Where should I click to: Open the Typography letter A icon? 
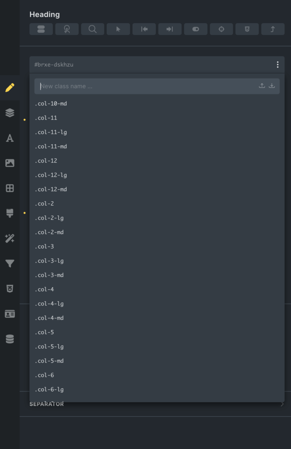(x=10, y=138)
